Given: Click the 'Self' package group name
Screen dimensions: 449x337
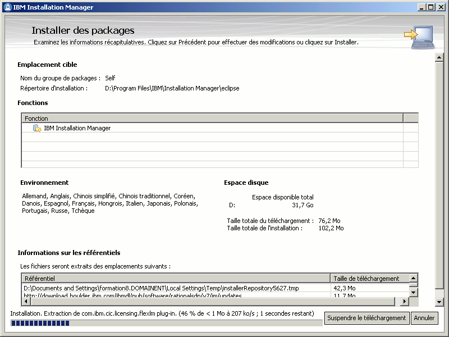Looking at the screenshot, I should [110, 78].
